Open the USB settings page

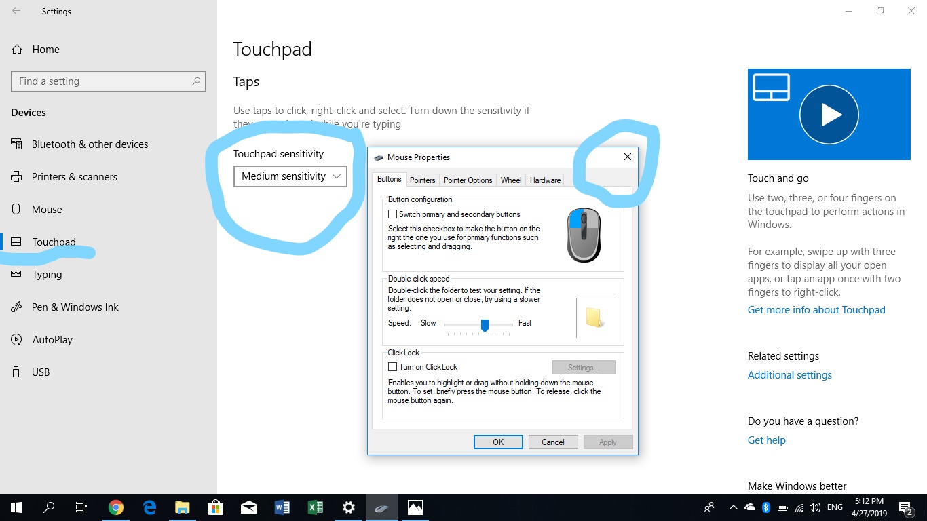(x=42, y=372)
